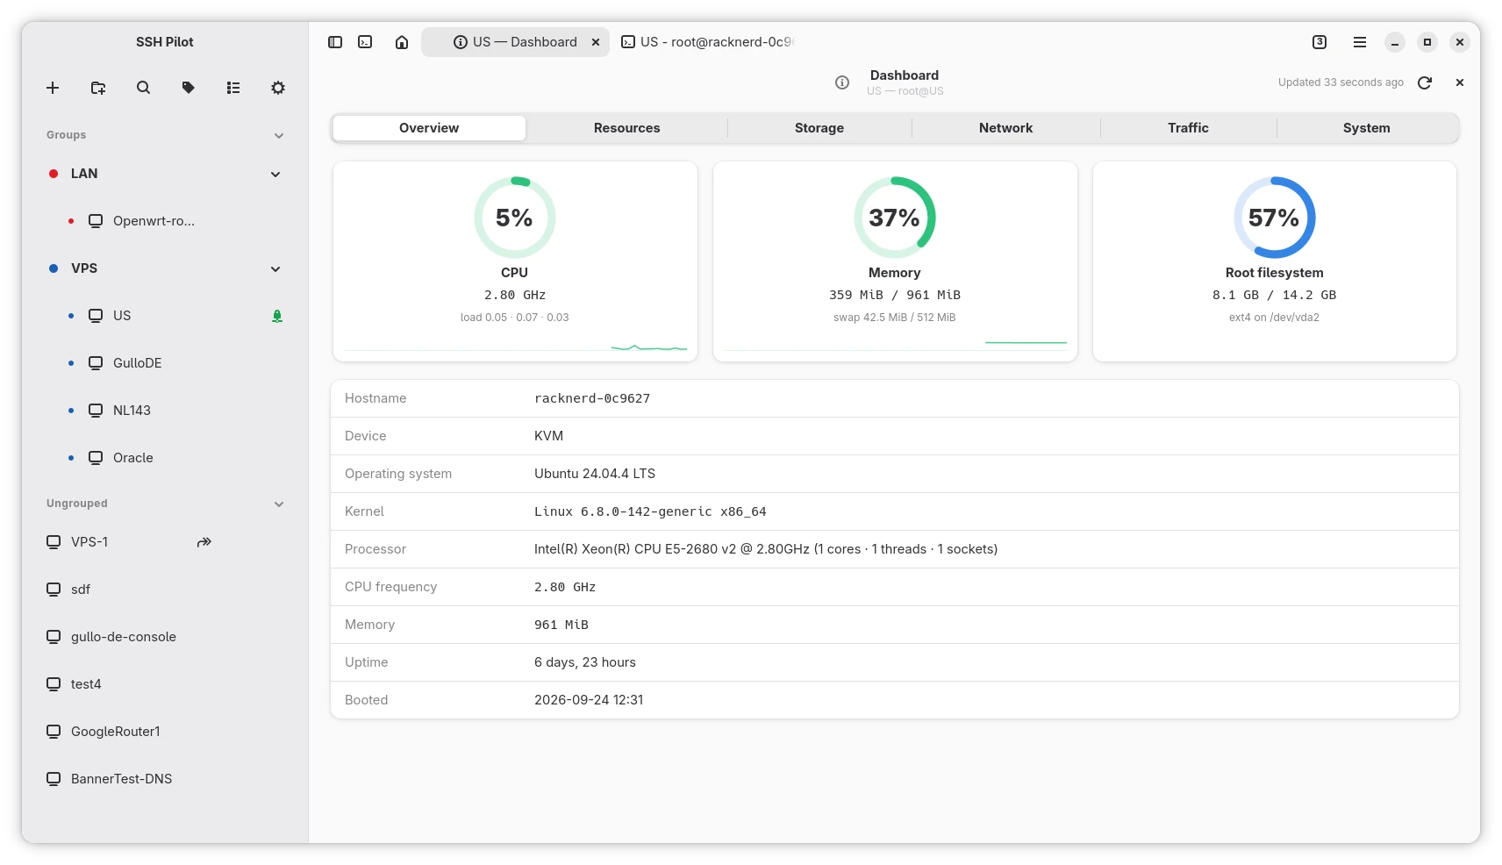This screenshot has width=1502, height=865.
Task: Select the NL143 host
Action: click(165, 411)
